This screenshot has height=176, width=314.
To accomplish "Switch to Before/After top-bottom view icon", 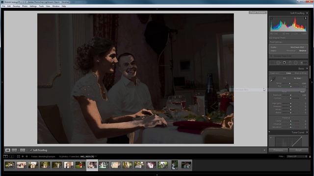I will pos(23,150).
